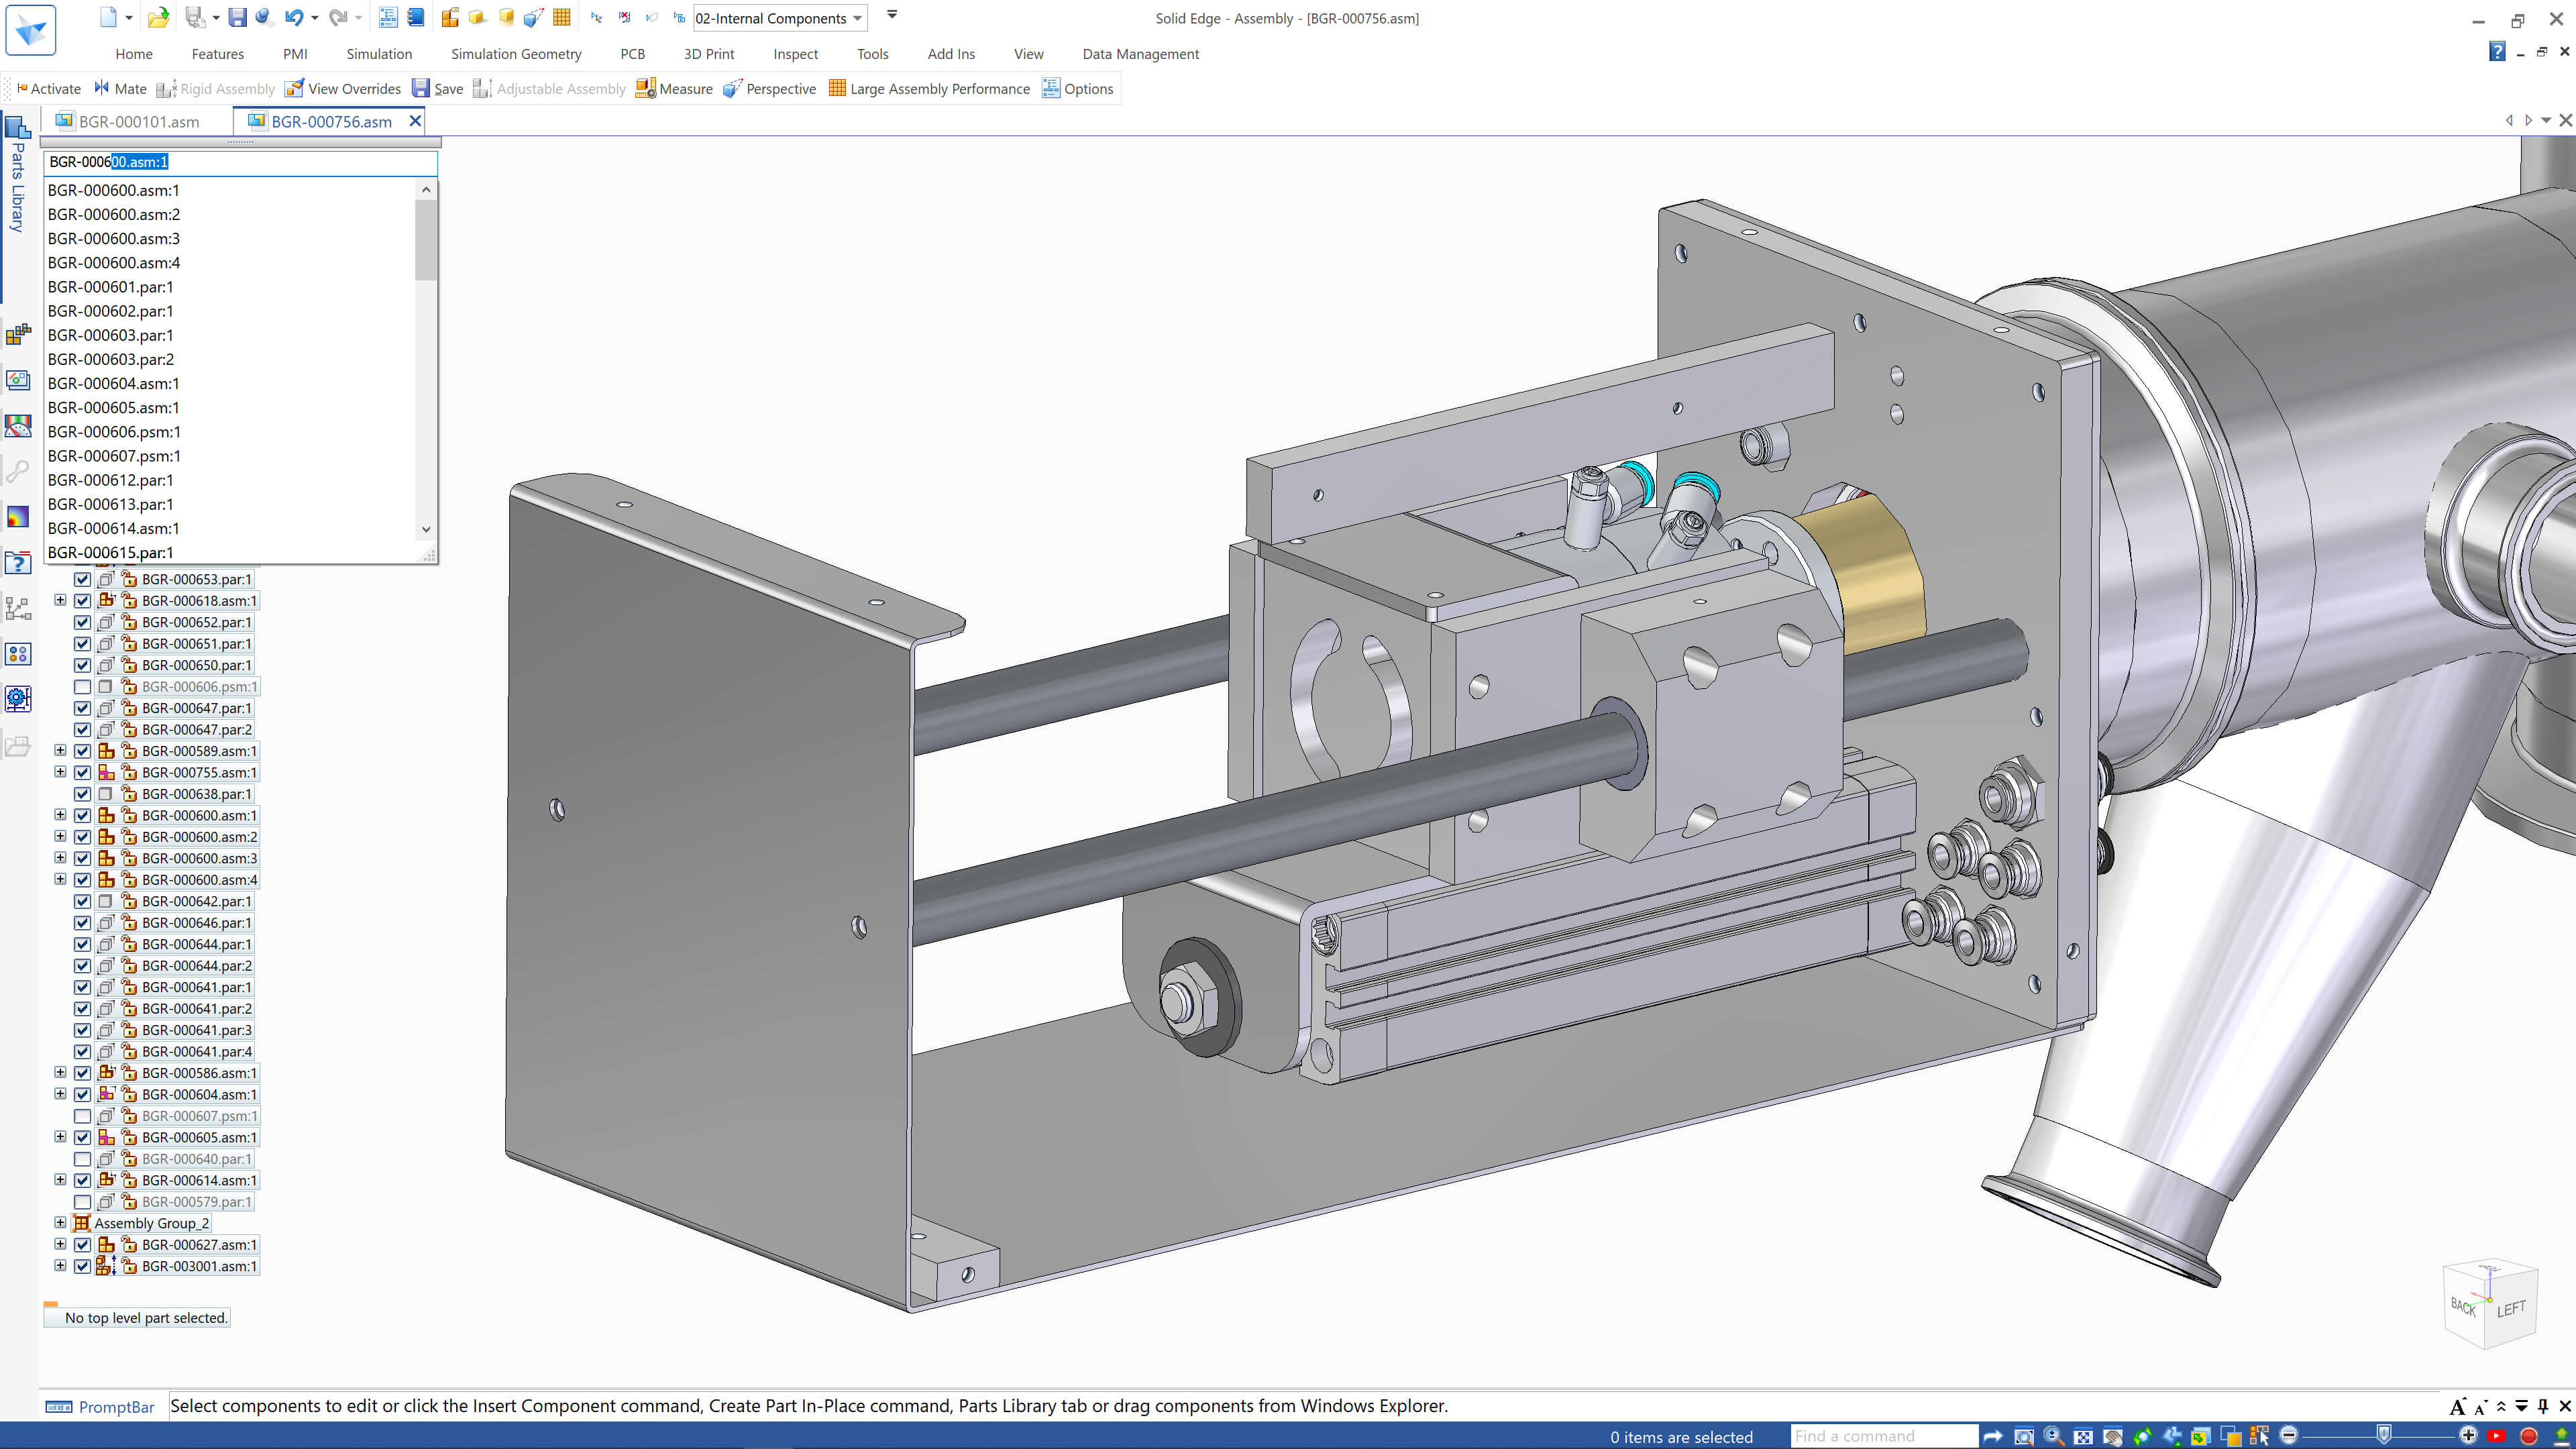Click Large Assembly Performance icon
The height and width of the screenshot is (1449, 2576).
(837, 88)
